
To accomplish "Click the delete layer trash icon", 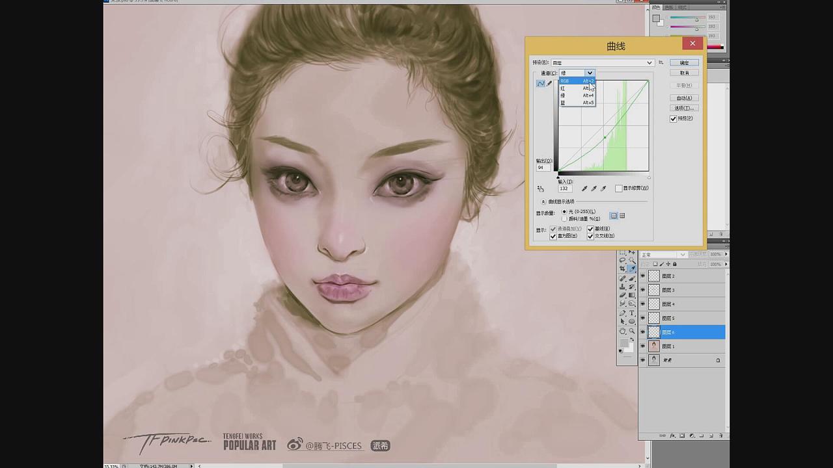I will 720,435.
